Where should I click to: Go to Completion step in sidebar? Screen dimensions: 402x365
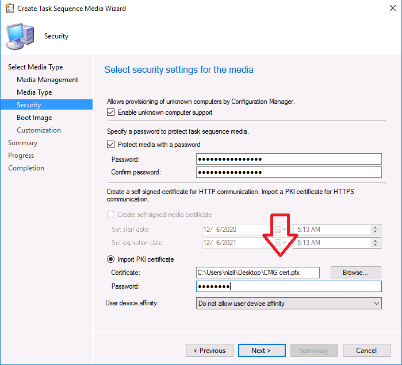click(26, 168)
